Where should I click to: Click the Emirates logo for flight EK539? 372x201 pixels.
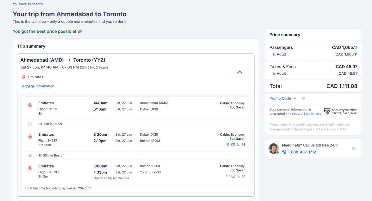tap(30, 105)
